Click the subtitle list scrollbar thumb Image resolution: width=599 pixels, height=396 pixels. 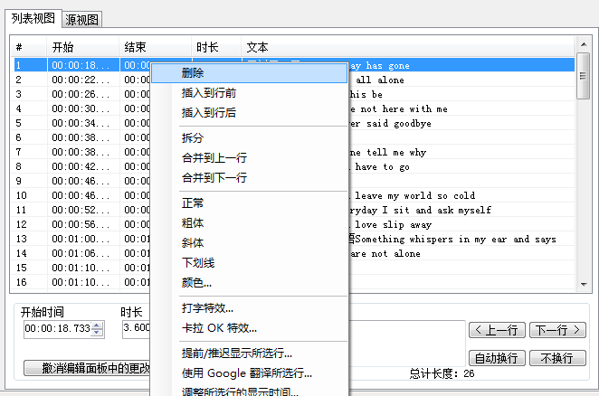point(584,76)
